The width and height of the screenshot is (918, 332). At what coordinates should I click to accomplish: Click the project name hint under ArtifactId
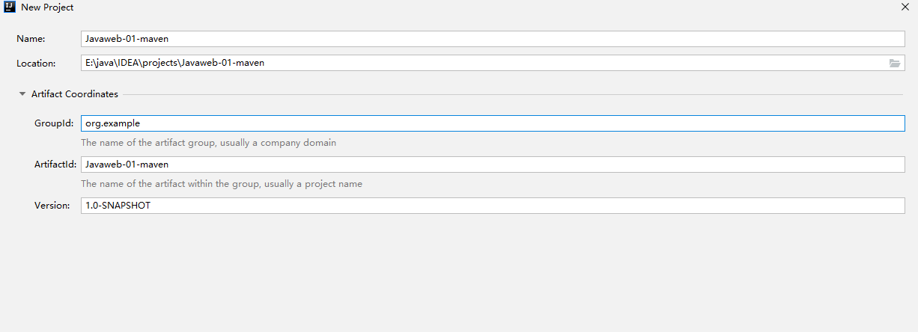point(222,184)
